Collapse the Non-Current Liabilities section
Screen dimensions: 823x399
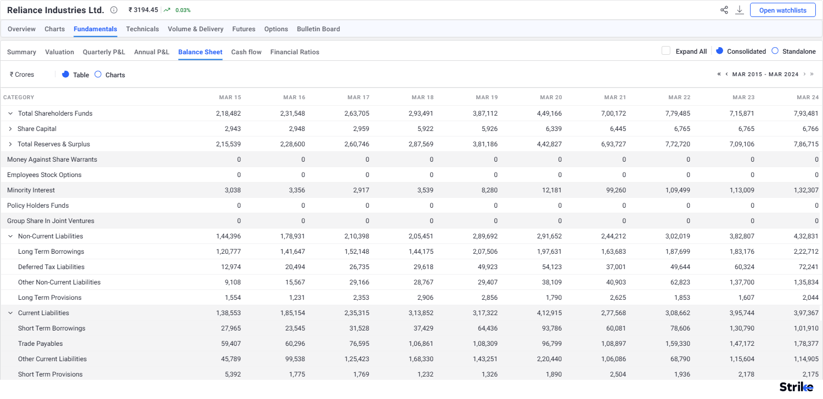coord(10,236)
